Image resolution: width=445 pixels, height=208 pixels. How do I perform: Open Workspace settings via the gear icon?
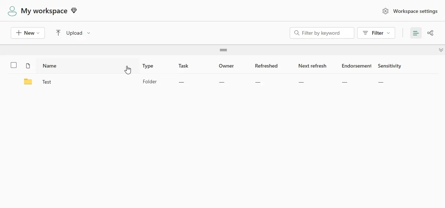pyautogui.click(x=385, y=11)
